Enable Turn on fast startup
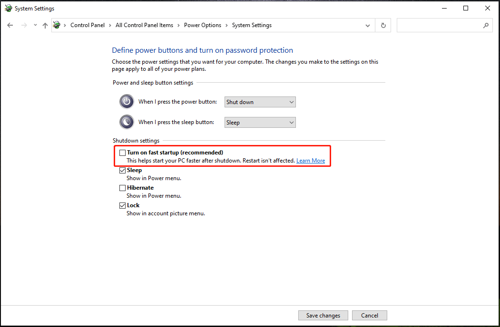500x327 pixels. [x=123, y=153]
